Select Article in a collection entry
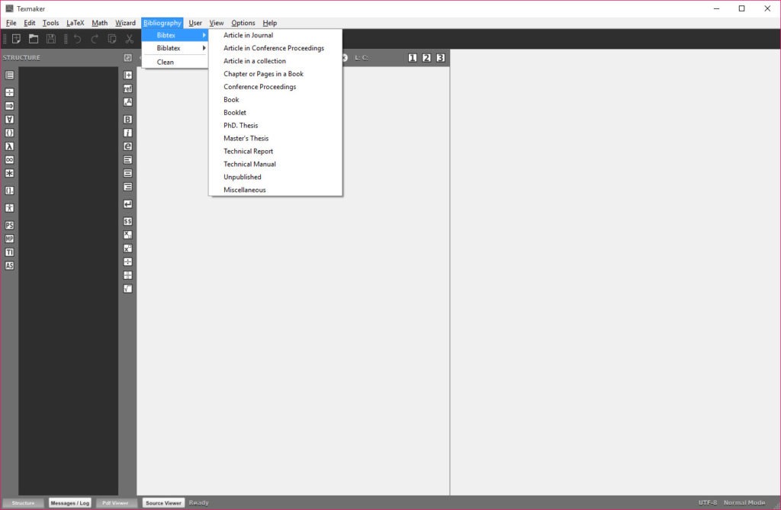Screen dimensions: 781x510 (x=275, y=61)
